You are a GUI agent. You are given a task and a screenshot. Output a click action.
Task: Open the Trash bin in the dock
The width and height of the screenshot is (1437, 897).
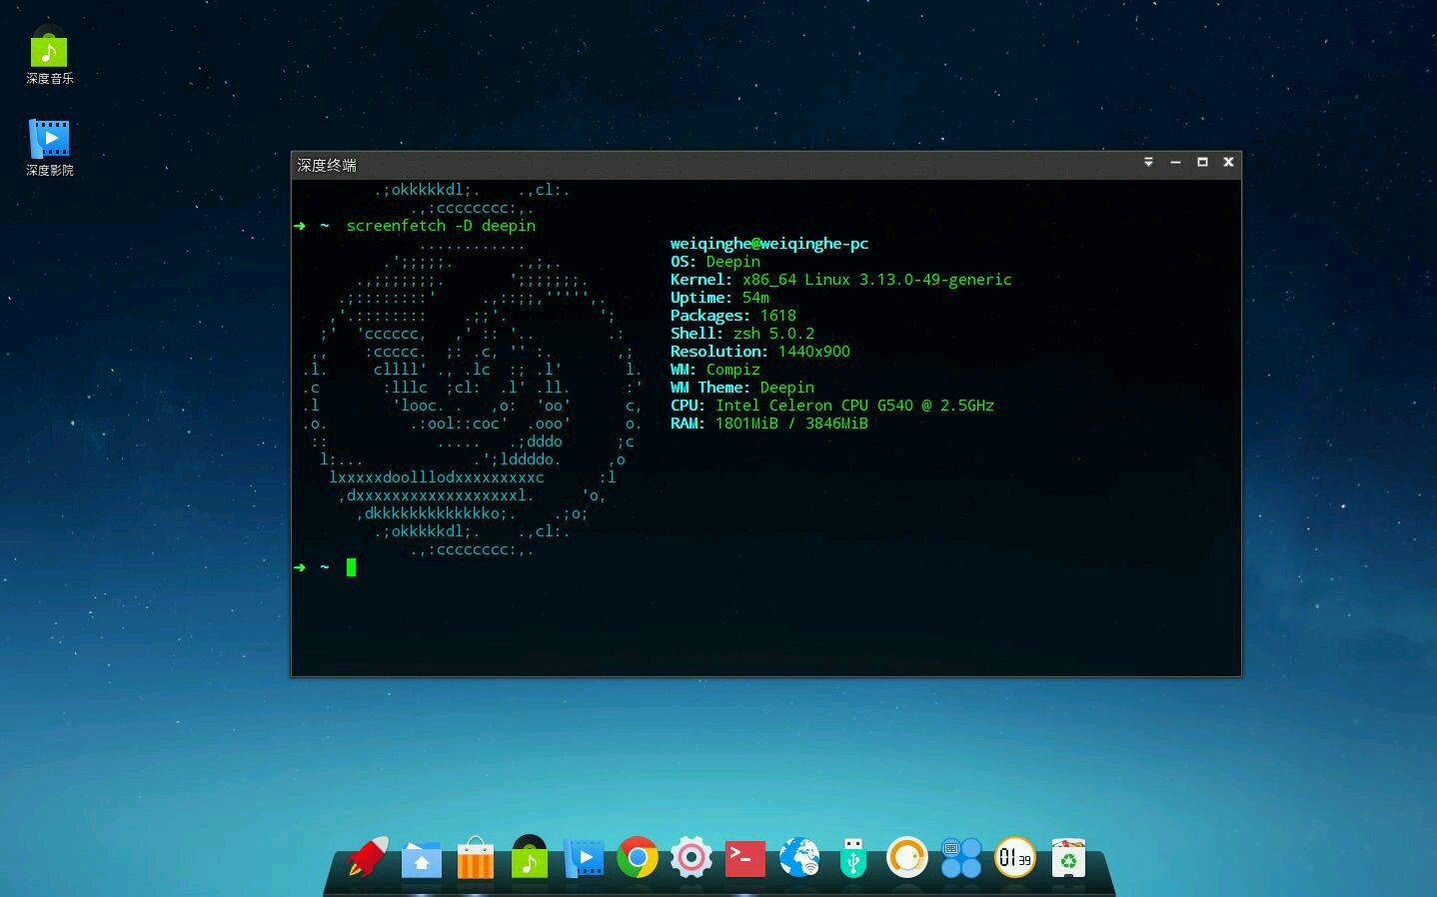click(1068, 857)
